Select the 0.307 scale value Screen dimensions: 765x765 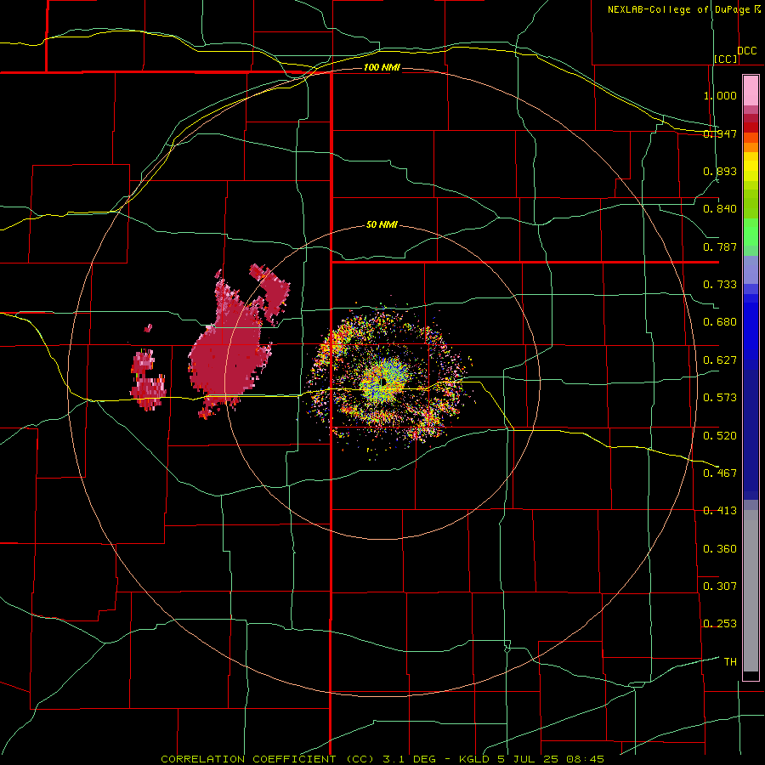720,586
